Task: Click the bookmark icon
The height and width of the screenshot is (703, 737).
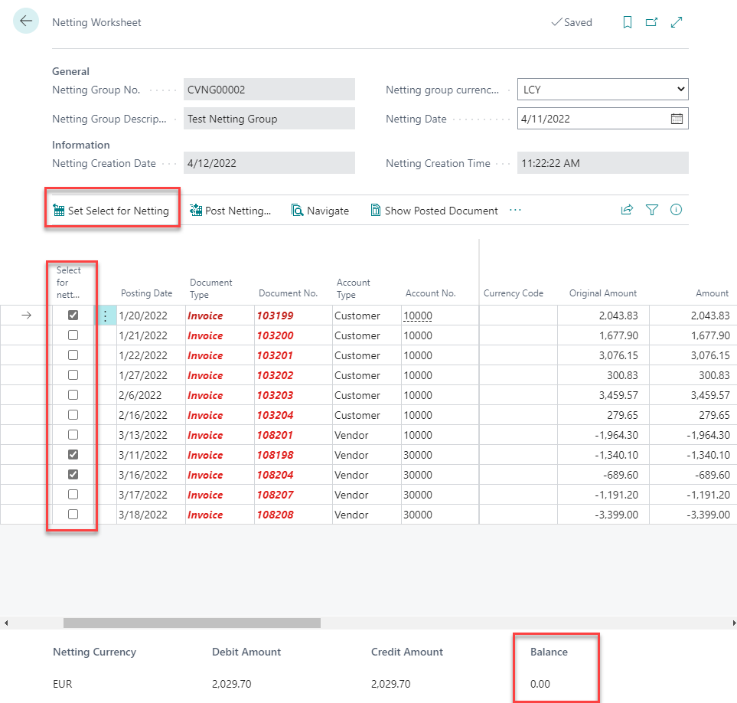Action: [628, 22]
